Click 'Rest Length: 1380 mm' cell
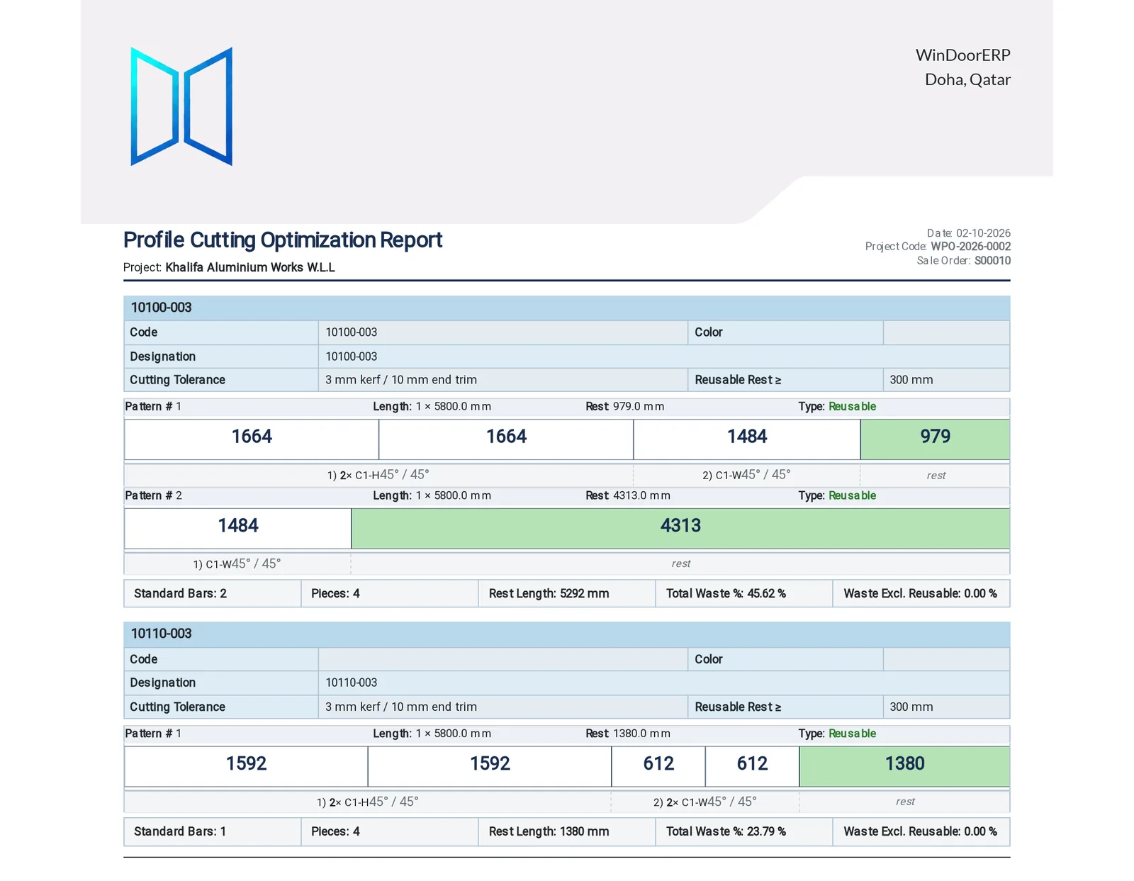Image resolution: width=1134 pixels, height=881 pixels. [x=567, y=831]
